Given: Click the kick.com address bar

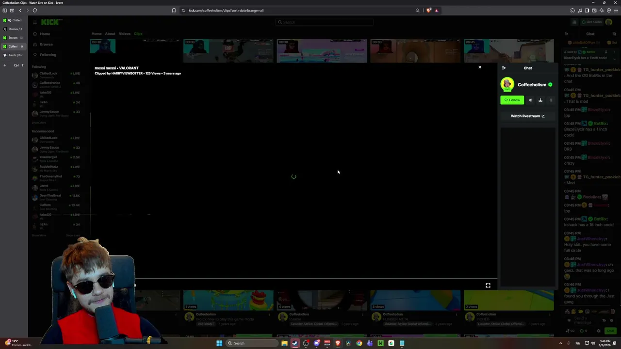Looking at the screenshot, I should tap(296, 10).
